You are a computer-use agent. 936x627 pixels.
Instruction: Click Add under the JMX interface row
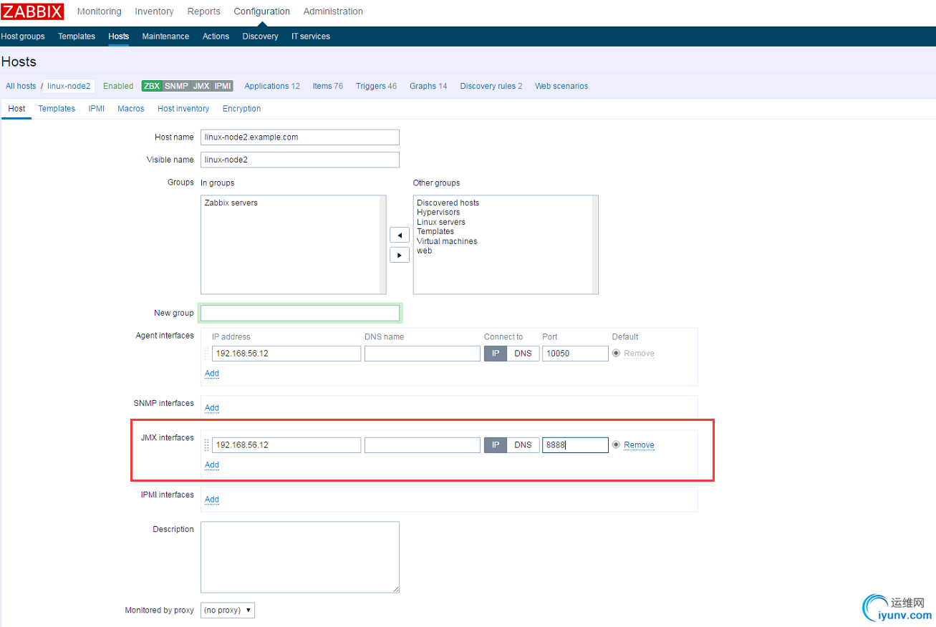212,465
